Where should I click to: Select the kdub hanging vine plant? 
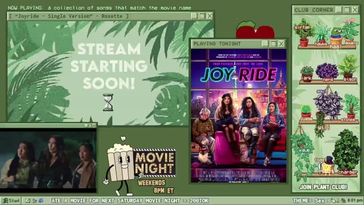tap(303, 153)
